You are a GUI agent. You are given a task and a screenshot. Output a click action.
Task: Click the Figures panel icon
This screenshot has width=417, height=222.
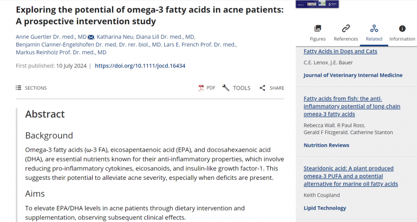point(317,29)
